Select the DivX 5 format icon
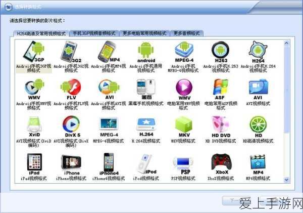 (72, 126)
